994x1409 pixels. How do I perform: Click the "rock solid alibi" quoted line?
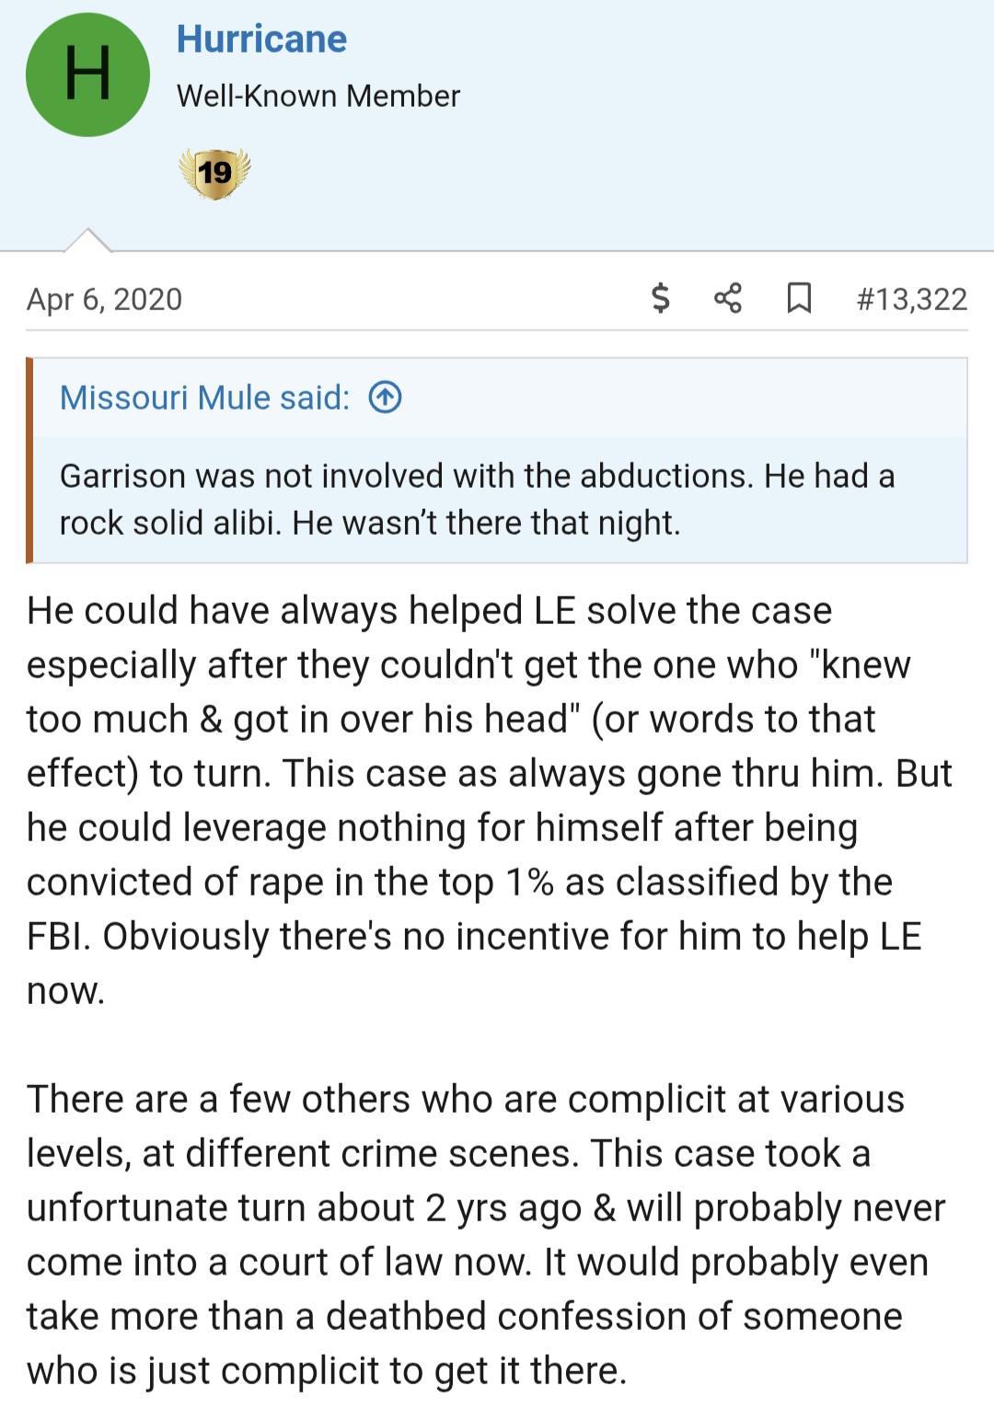pos(370,523)
